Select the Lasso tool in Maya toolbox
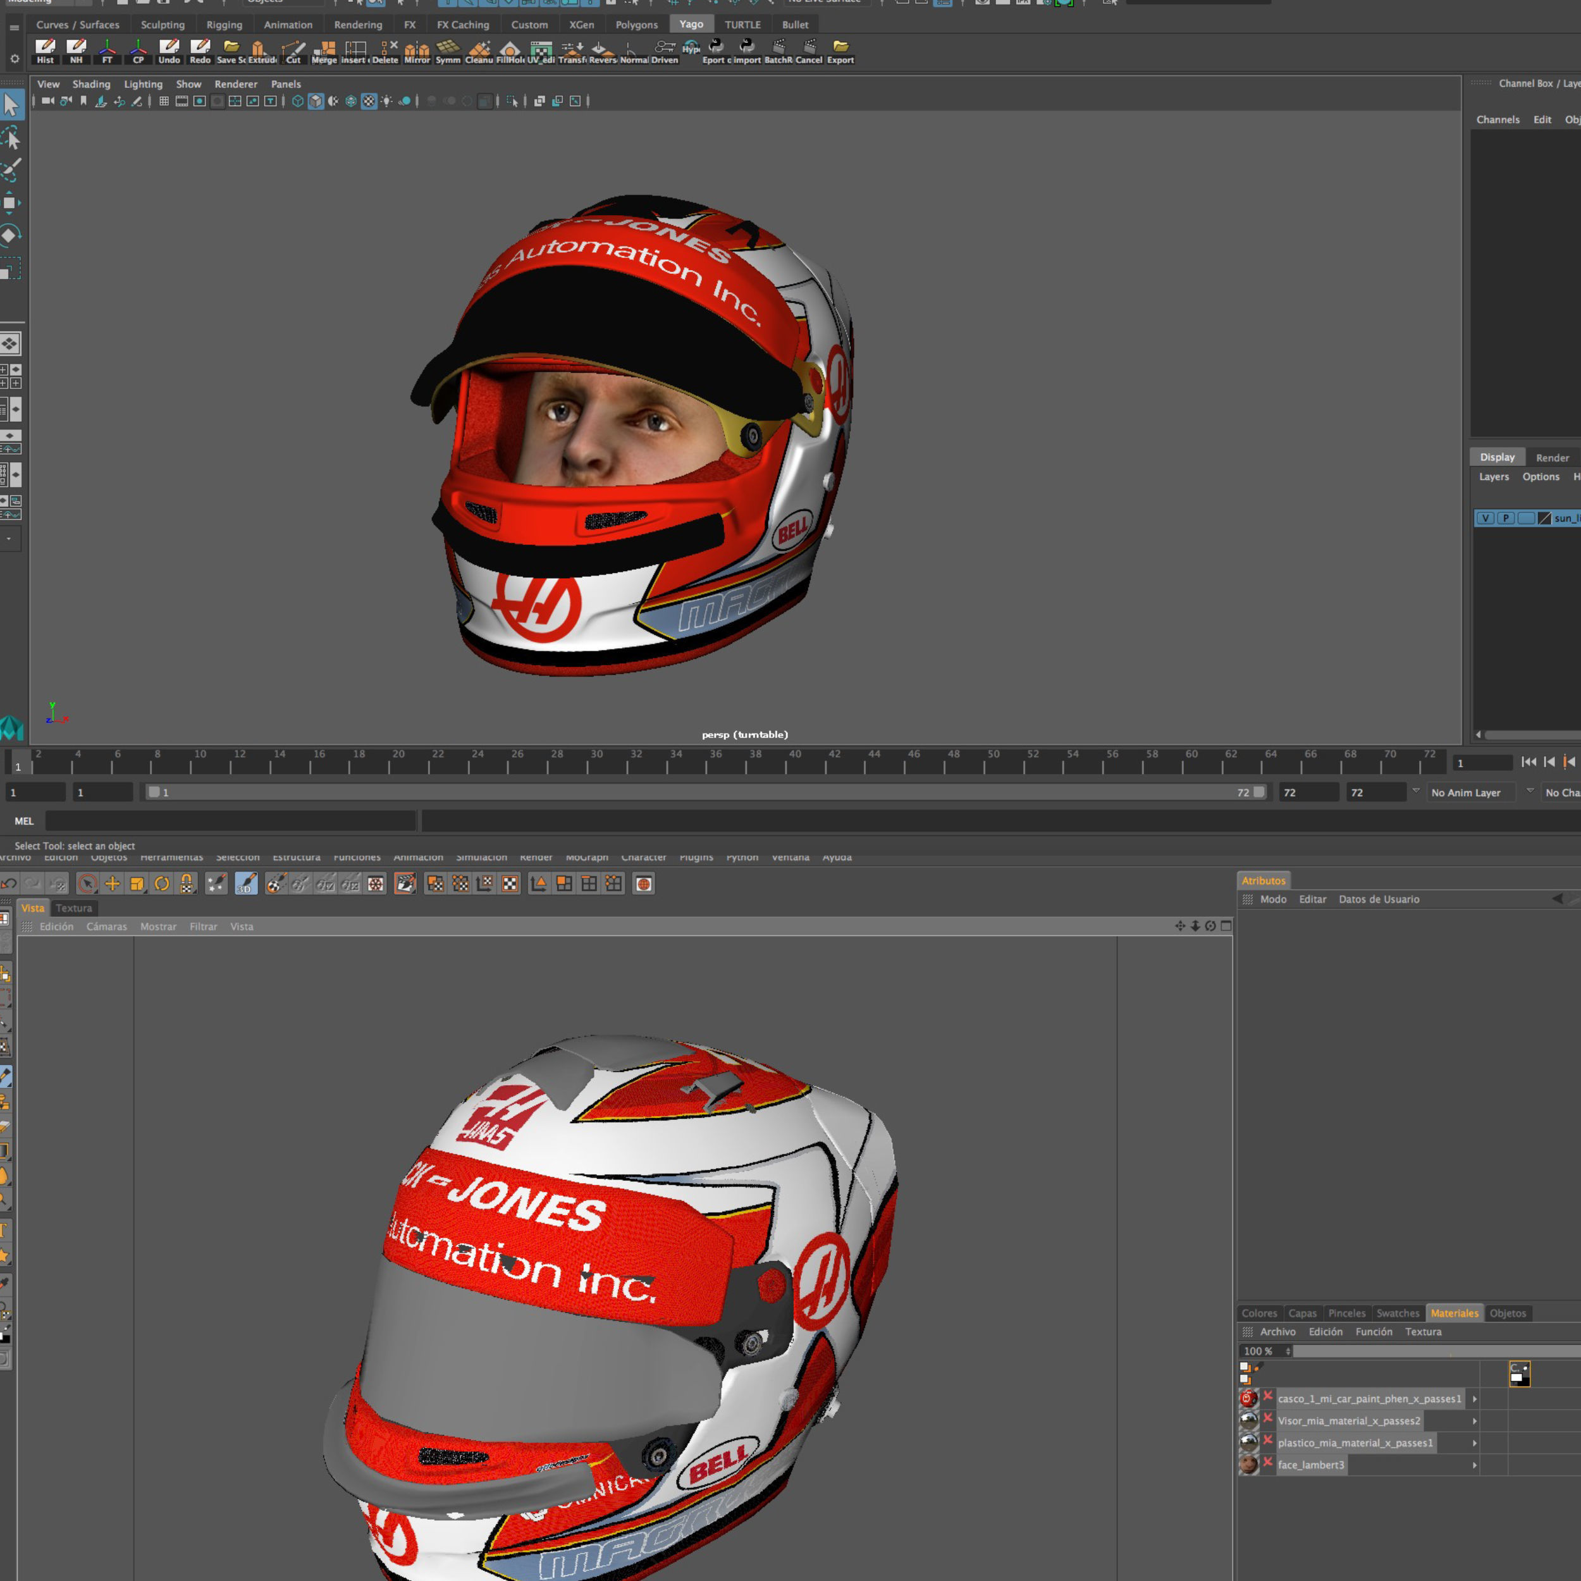 11,137
